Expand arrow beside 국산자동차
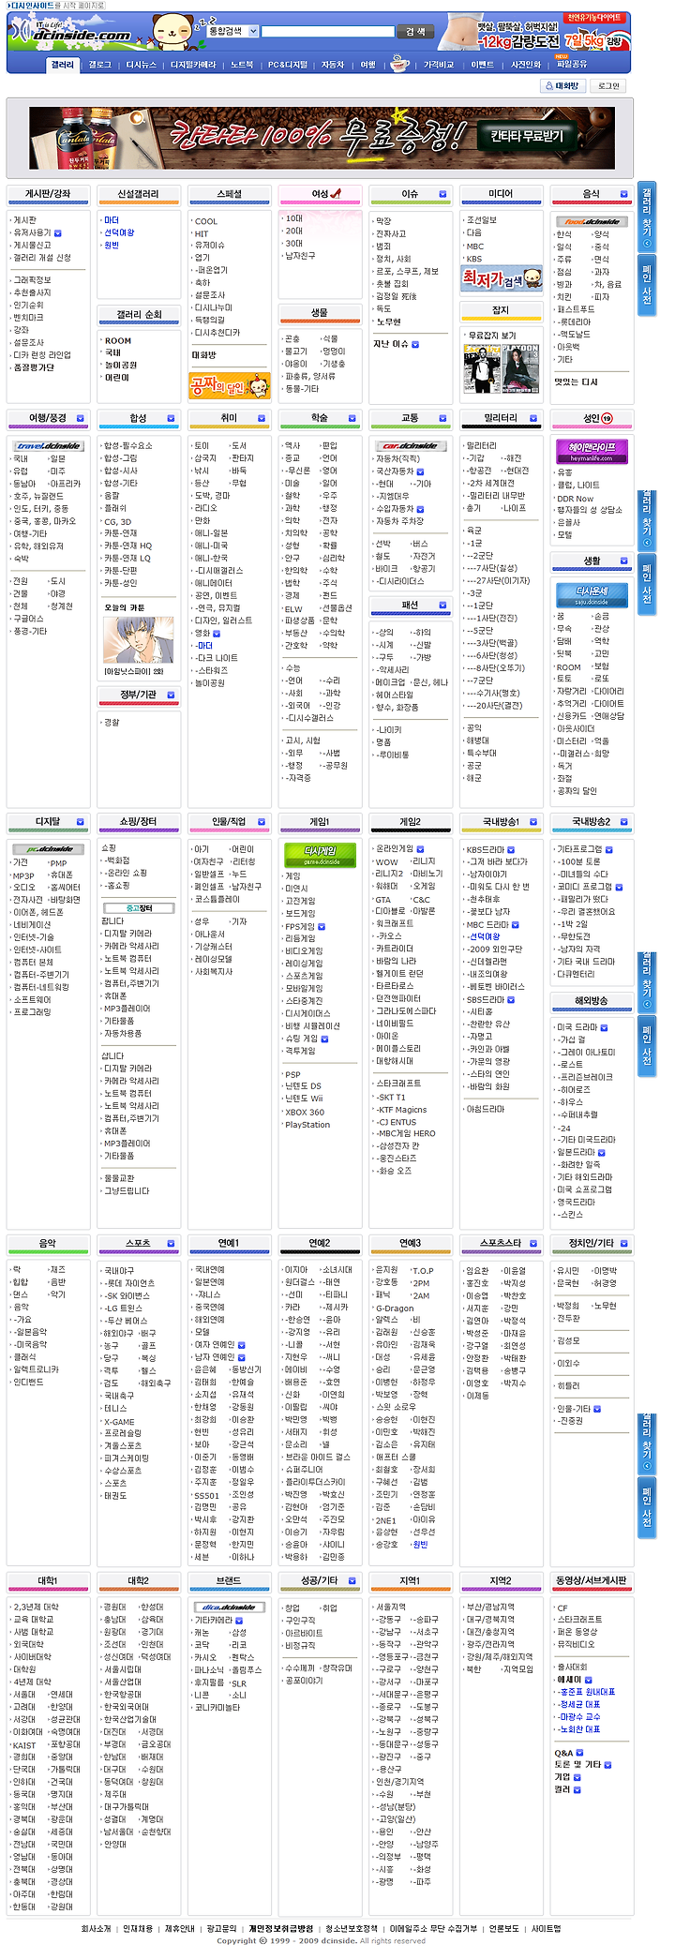 point(420,471)
